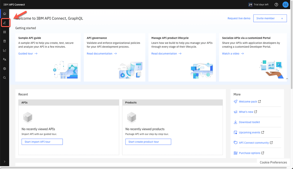Click the Purchase options chart icon
293x169 pixels.
[x=236, y=153]
